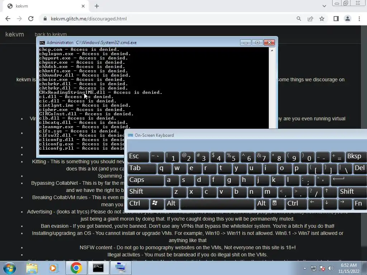Open Action Center flag icon
The width and height of the screenshot is (367, 275).
tap(322, 269)
